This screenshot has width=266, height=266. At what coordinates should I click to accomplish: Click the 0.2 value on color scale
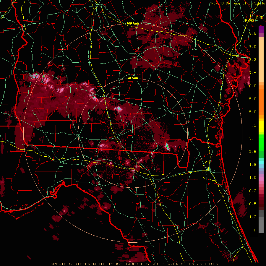pos(253,191)
